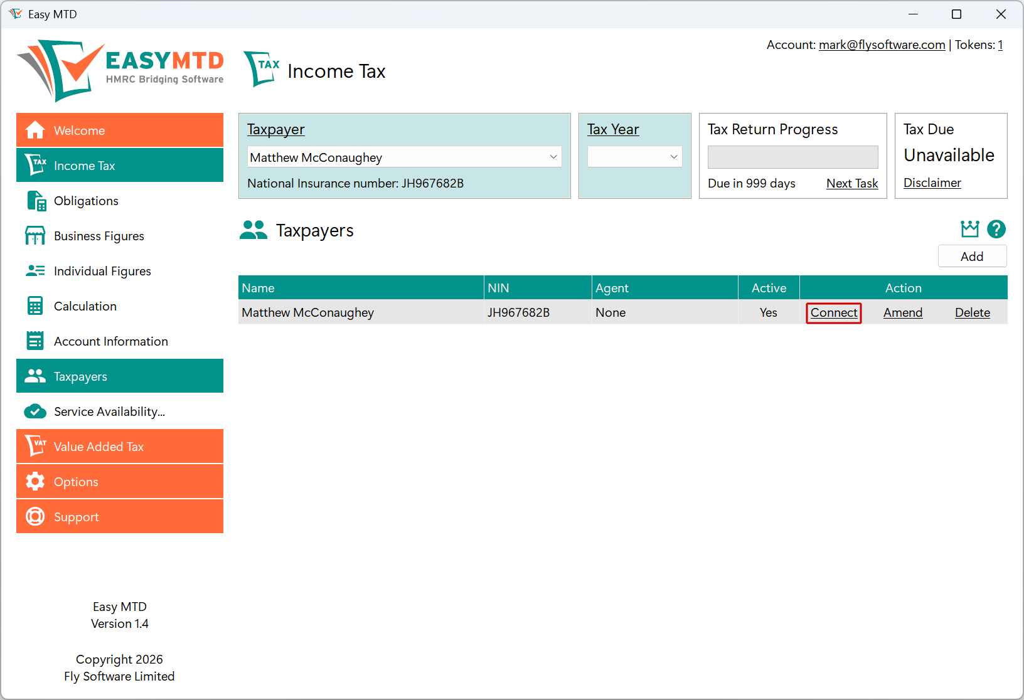The height and width of the screenshot is (700, 1024).
Task: Click the Yes active cell
Action: click(x=769, y=312)
